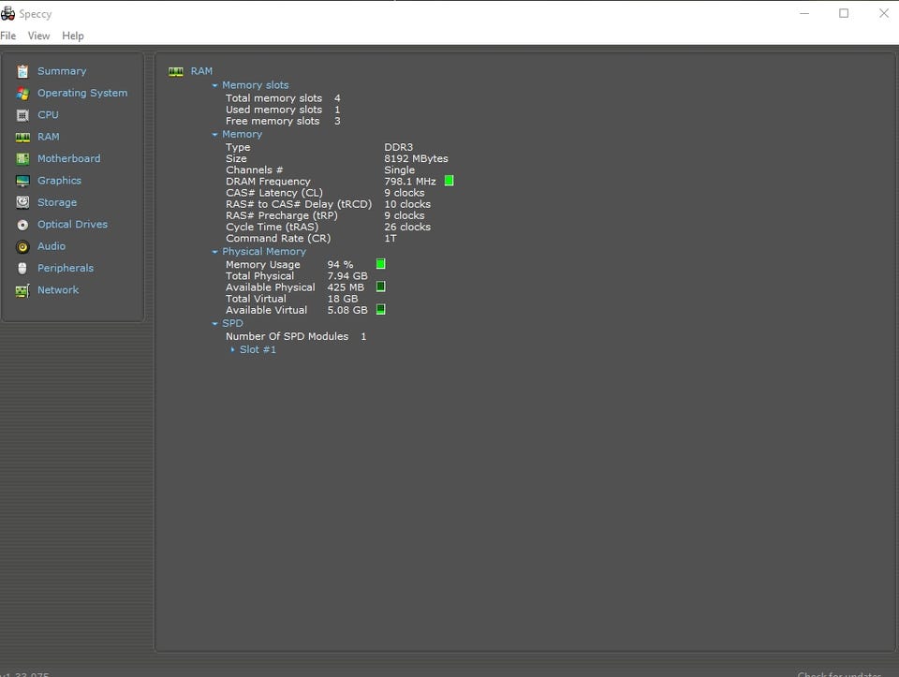Click the Motherboard icon in sidebar

(x=22, y=159)
